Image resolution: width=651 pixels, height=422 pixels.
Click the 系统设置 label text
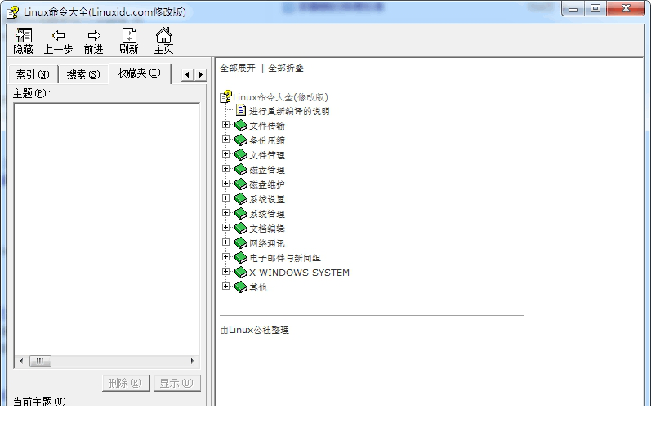[266, 199]
